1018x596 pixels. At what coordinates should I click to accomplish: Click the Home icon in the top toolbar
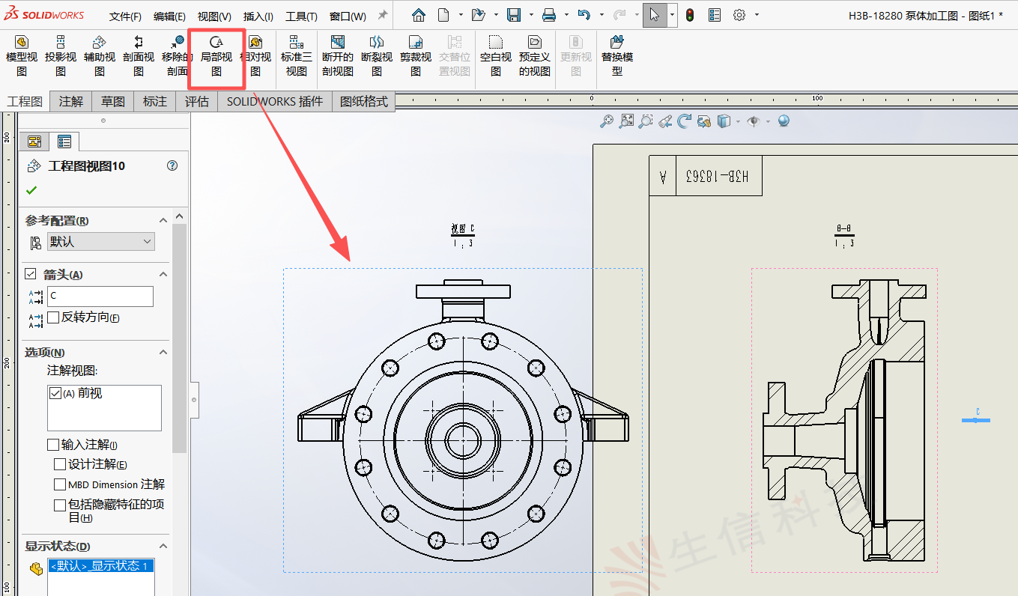point(419,15)
